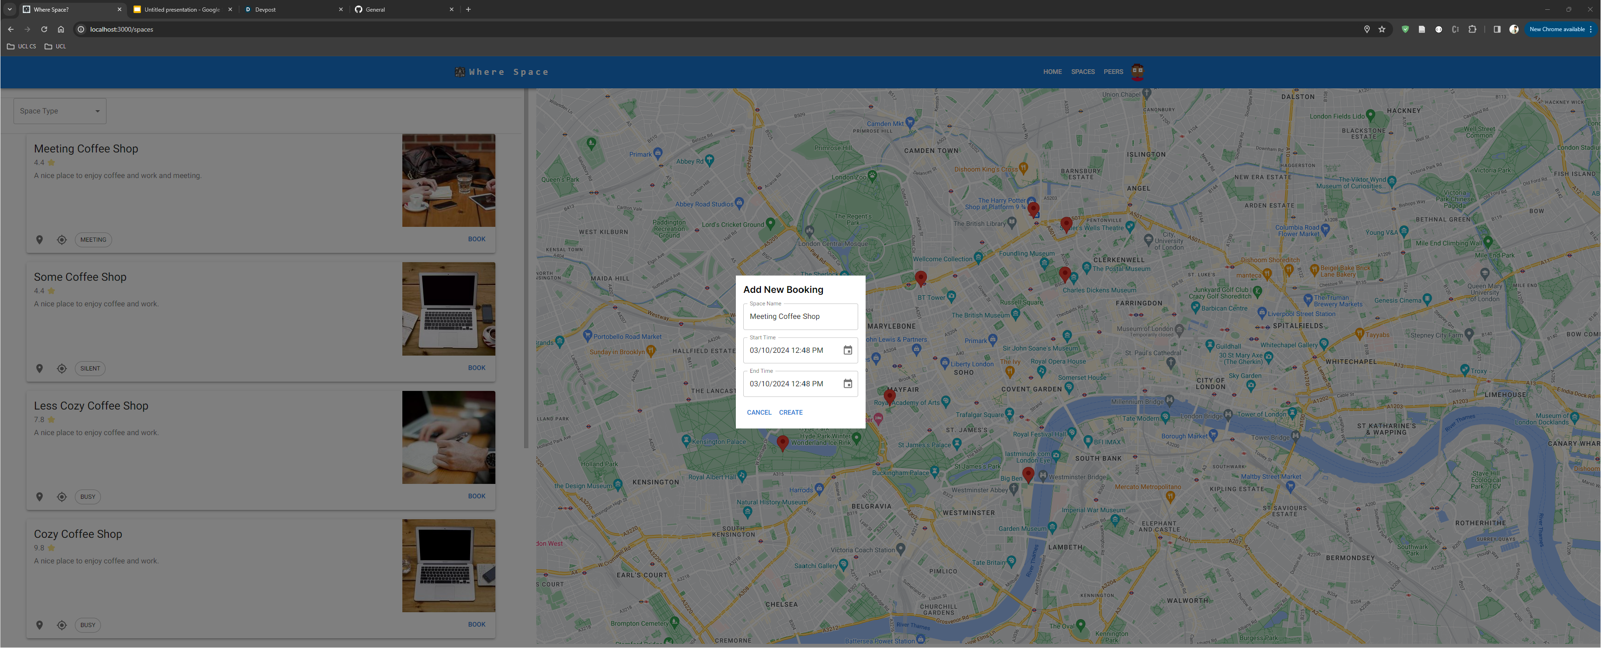Expand the Space Type dropdown
The width and height of the screenshot is (1601, 648).
[x=60, y=111]
